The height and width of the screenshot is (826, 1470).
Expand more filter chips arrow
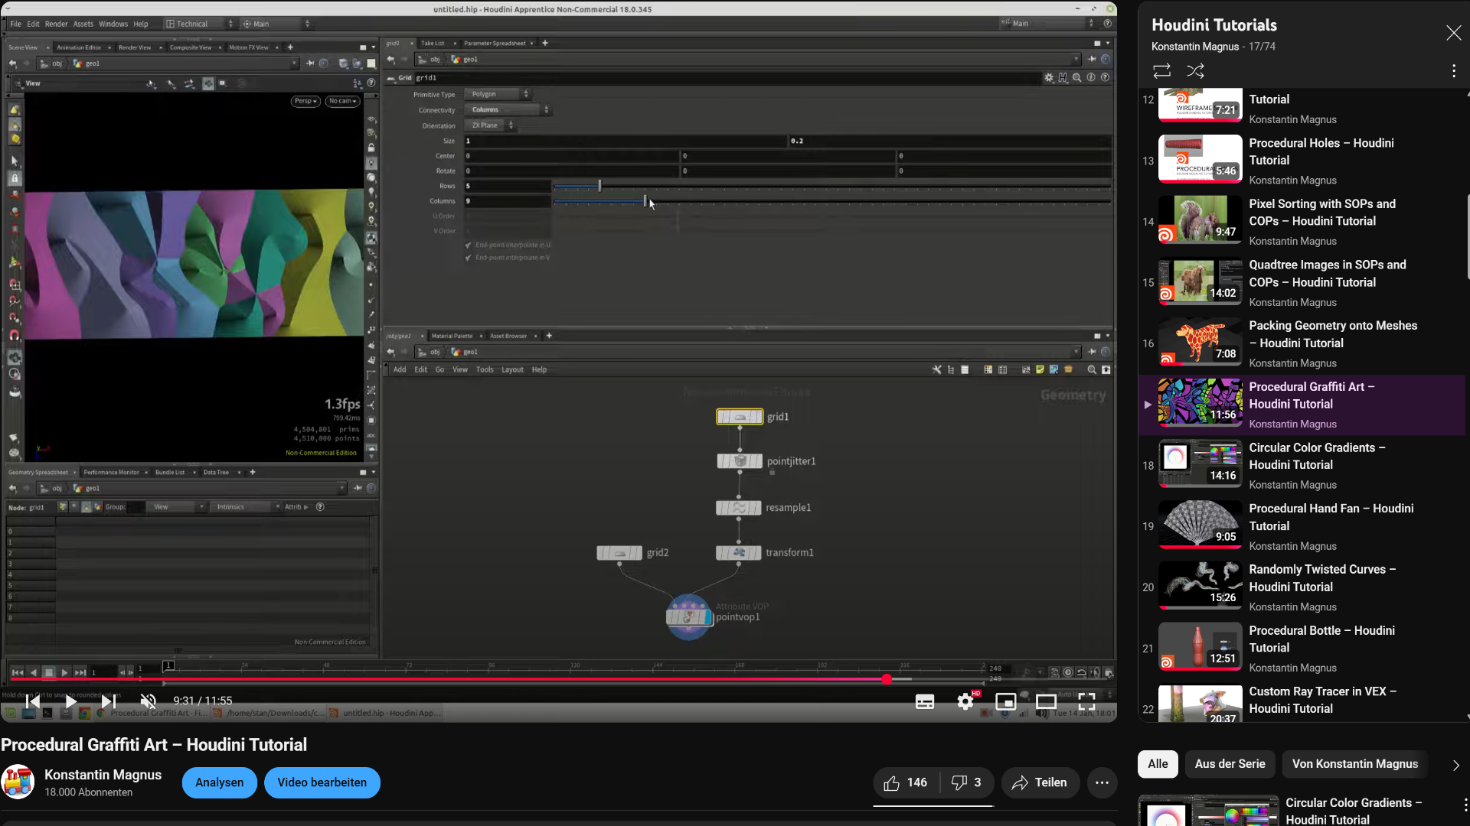(1455, 765)
